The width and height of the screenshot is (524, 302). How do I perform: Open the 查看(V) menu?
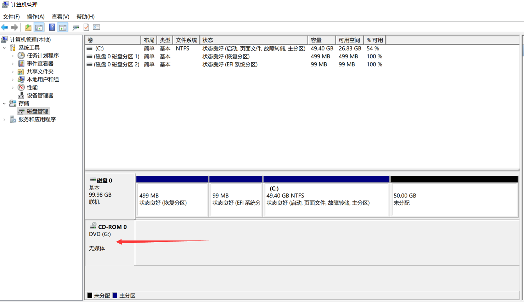click(x=60, y=17)
